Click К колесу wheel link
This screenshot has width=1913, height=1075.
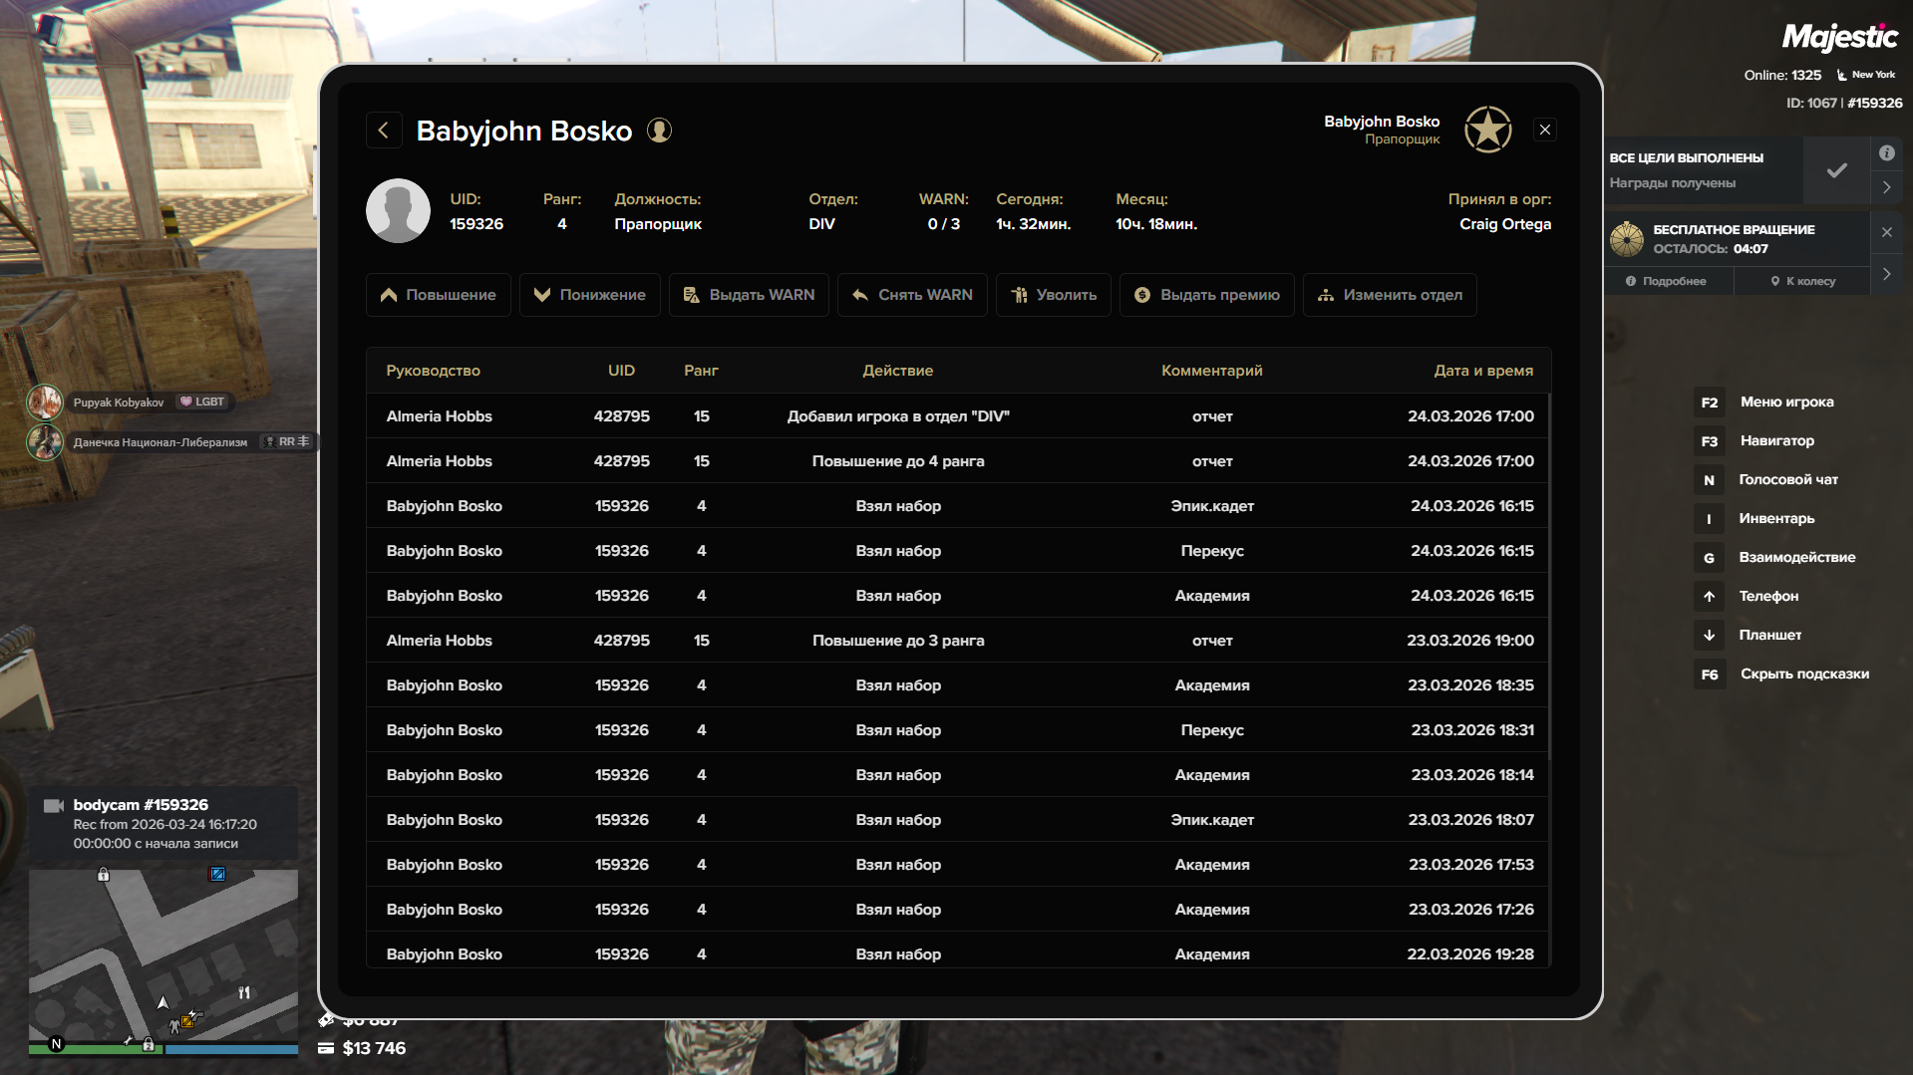[x=1802, y=281]
